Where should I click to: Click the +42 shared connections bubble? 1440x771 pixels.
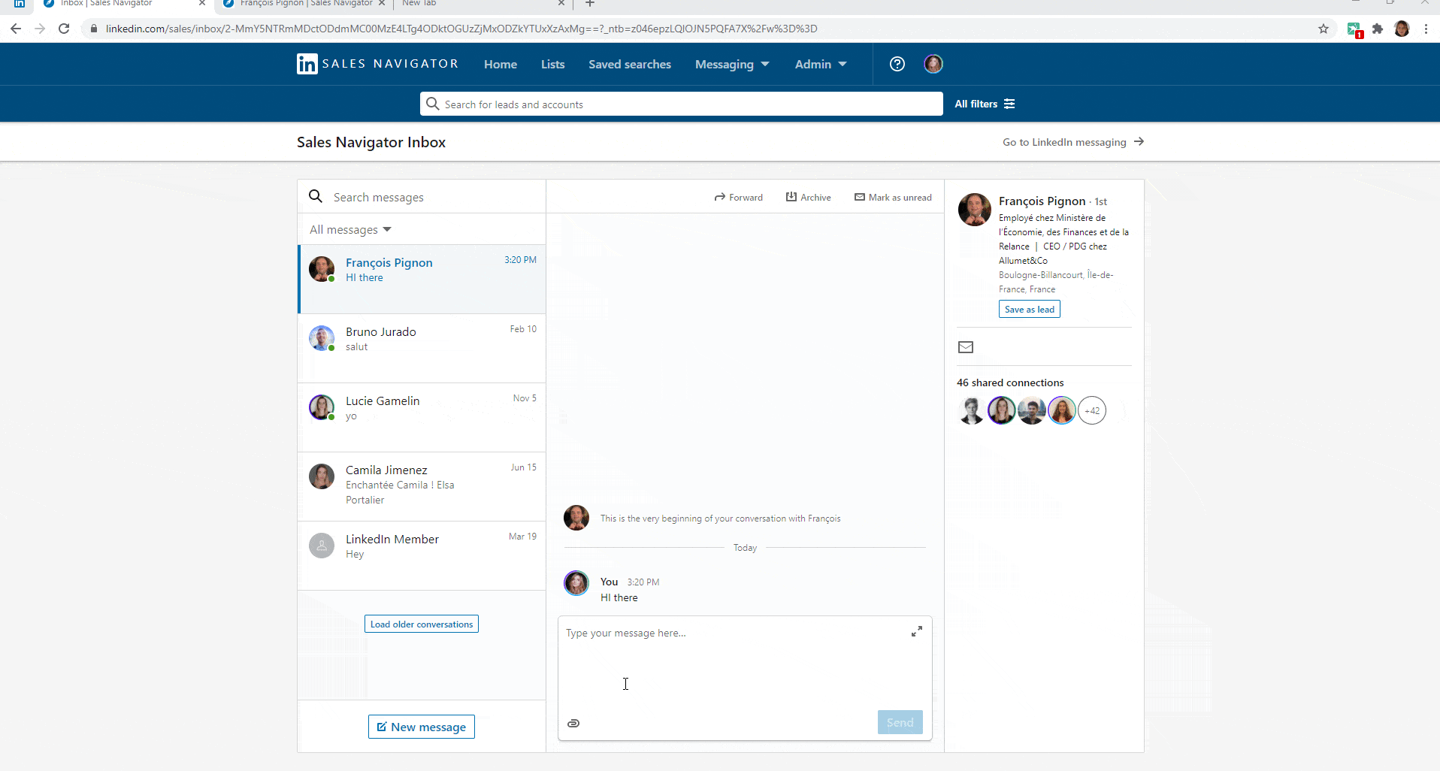[x=1092, y=410]
